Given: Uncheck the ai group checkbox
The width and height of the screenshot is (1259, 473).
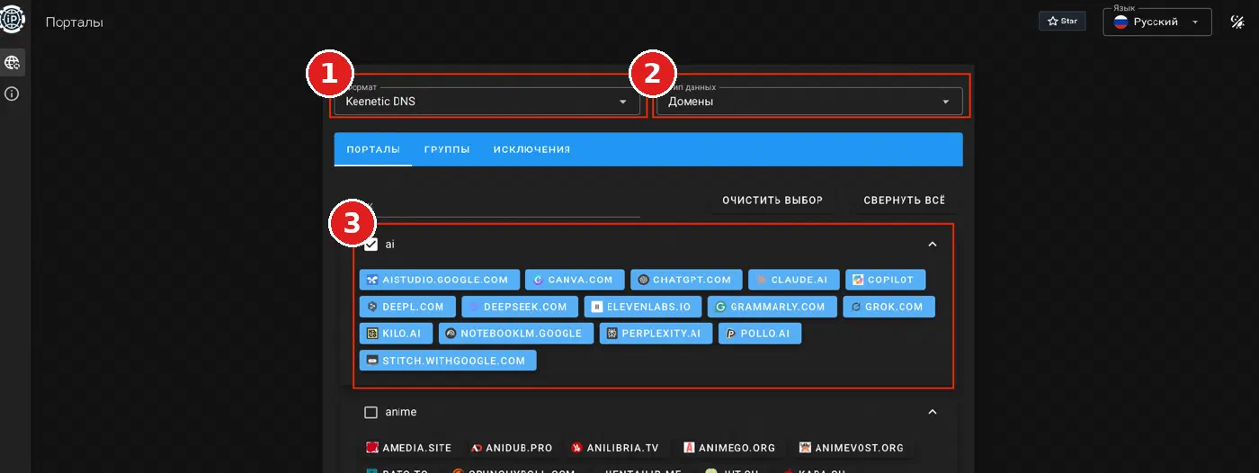Looking at the screenshot, I should pyautogui.click(x=371, y=244).
